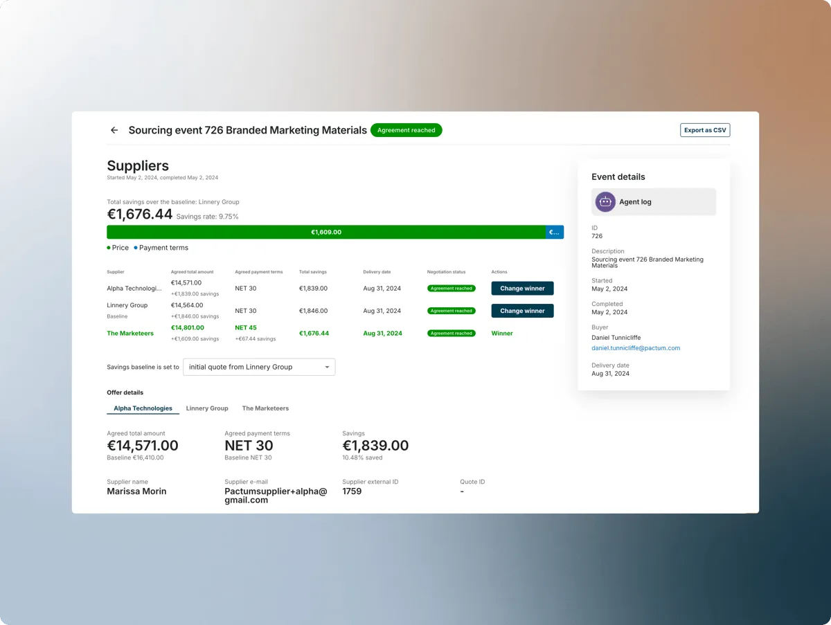Image resolution: width=831 pixels, height=625 pixels.
Task: Click the page title Sourcing event 726
Action: coord(248,130)
